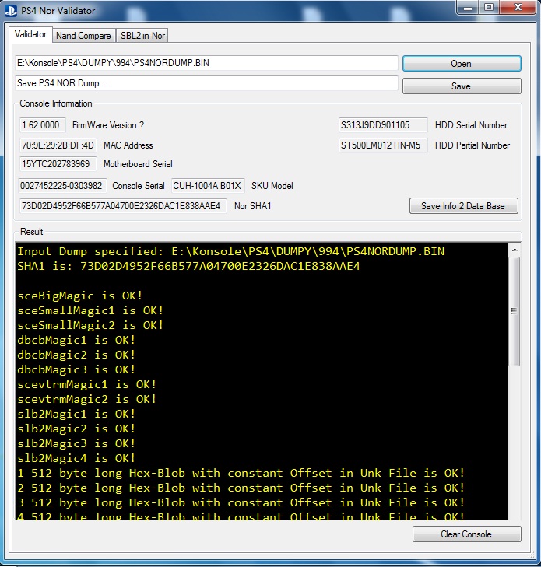Click the 'slb2Magic1 is OK!' line
541x567 pixels.
pos(76,414)
